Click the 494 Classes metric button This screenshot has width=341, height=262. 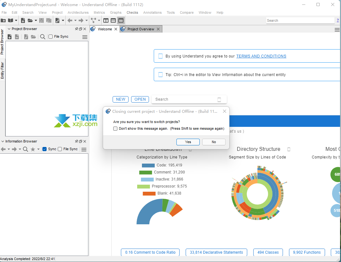268,252
